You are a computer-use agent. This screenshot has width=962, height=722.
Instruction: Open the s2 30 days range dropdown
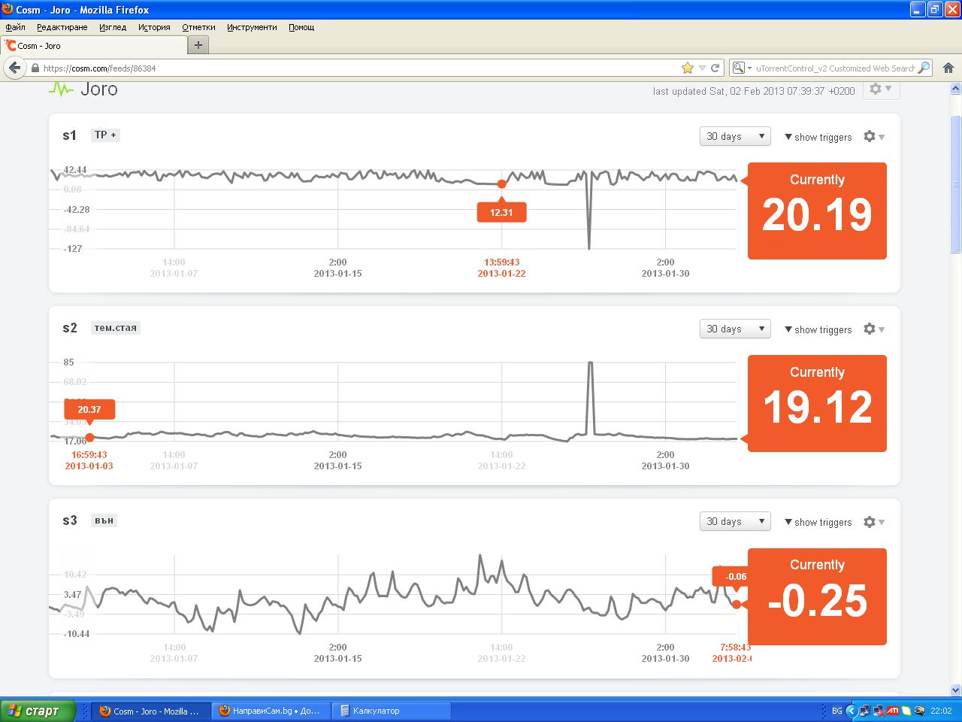point(735,329)
